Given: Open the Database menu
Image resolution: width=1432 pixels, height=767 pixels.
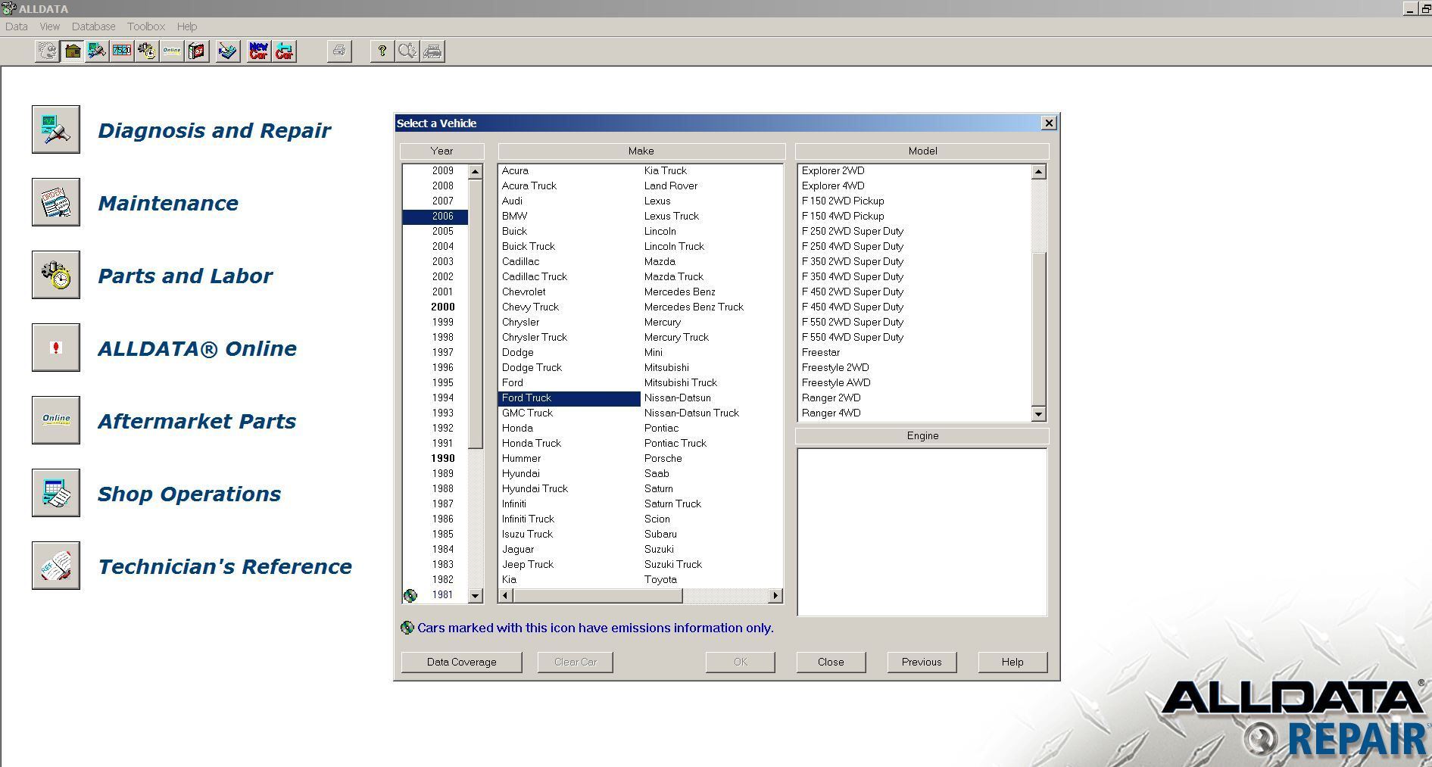Looking at the screenshot, I should click(x=93, y=27).
